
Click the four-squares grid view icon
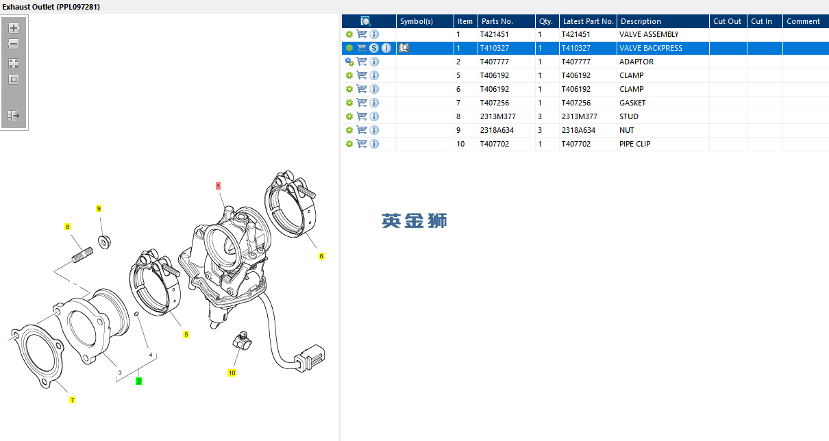point(14,63)
